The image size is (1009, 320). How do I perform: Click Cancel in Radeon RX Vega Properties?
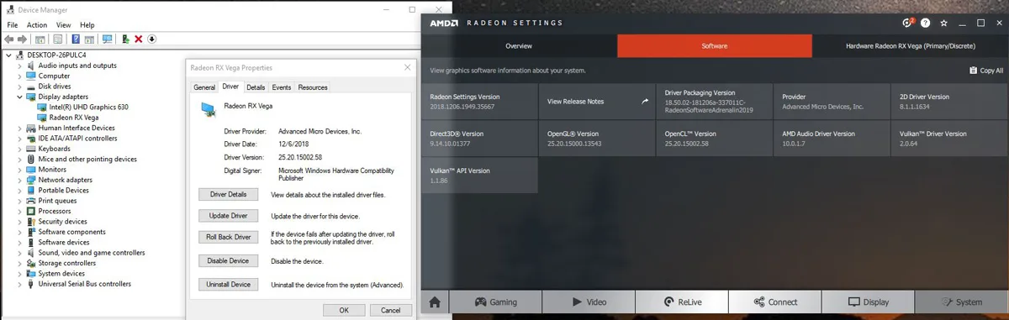pos(391,310)
